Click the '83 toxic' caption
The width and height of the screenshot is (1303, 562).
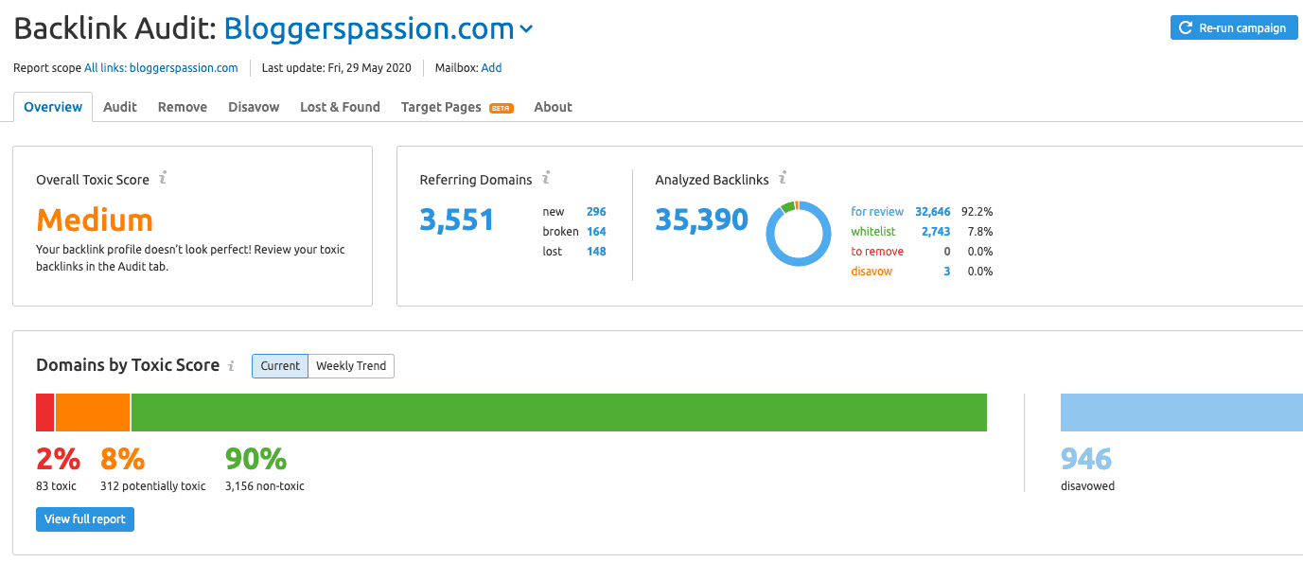(56, 486)
